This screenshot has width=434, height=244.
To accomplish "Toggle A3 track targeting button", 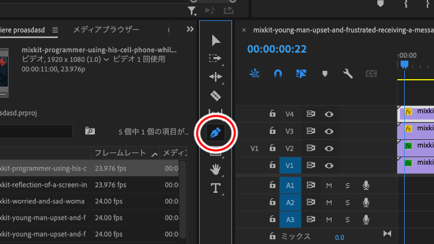I will 290,220.
